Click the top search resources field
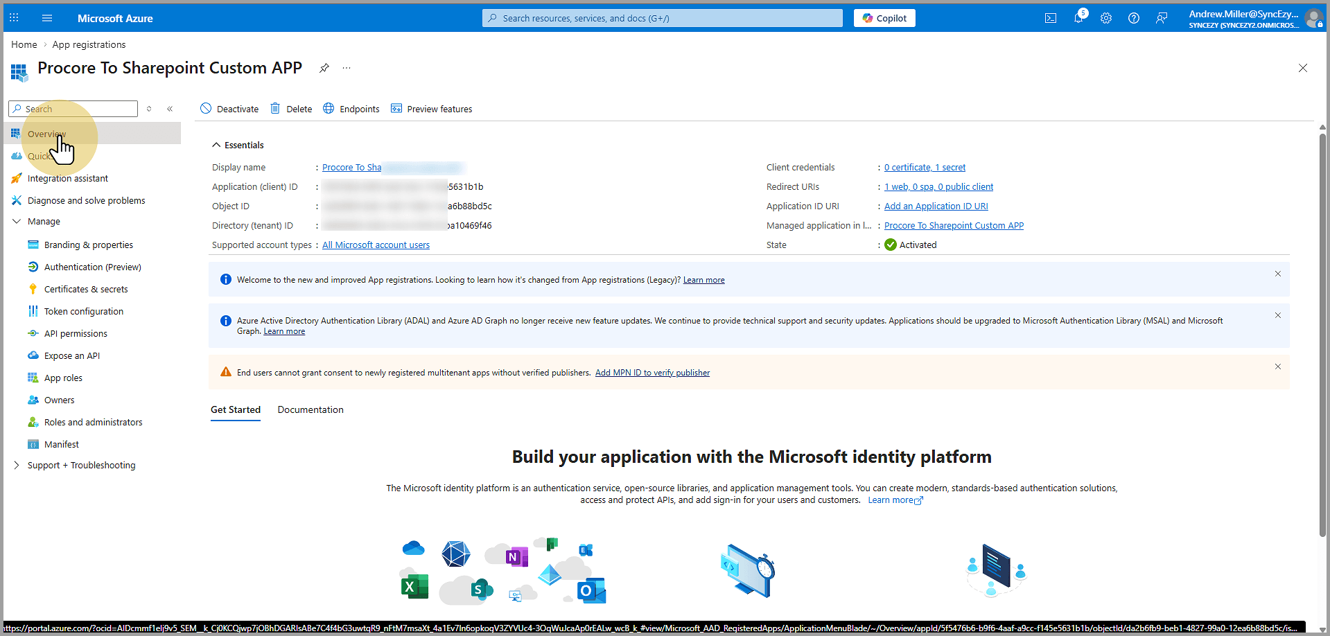The width and height of the screenshot is (1330, 636). [662, 18]
